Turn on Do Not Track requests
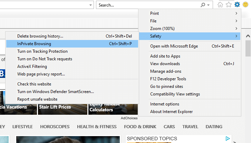 point(45,59)
